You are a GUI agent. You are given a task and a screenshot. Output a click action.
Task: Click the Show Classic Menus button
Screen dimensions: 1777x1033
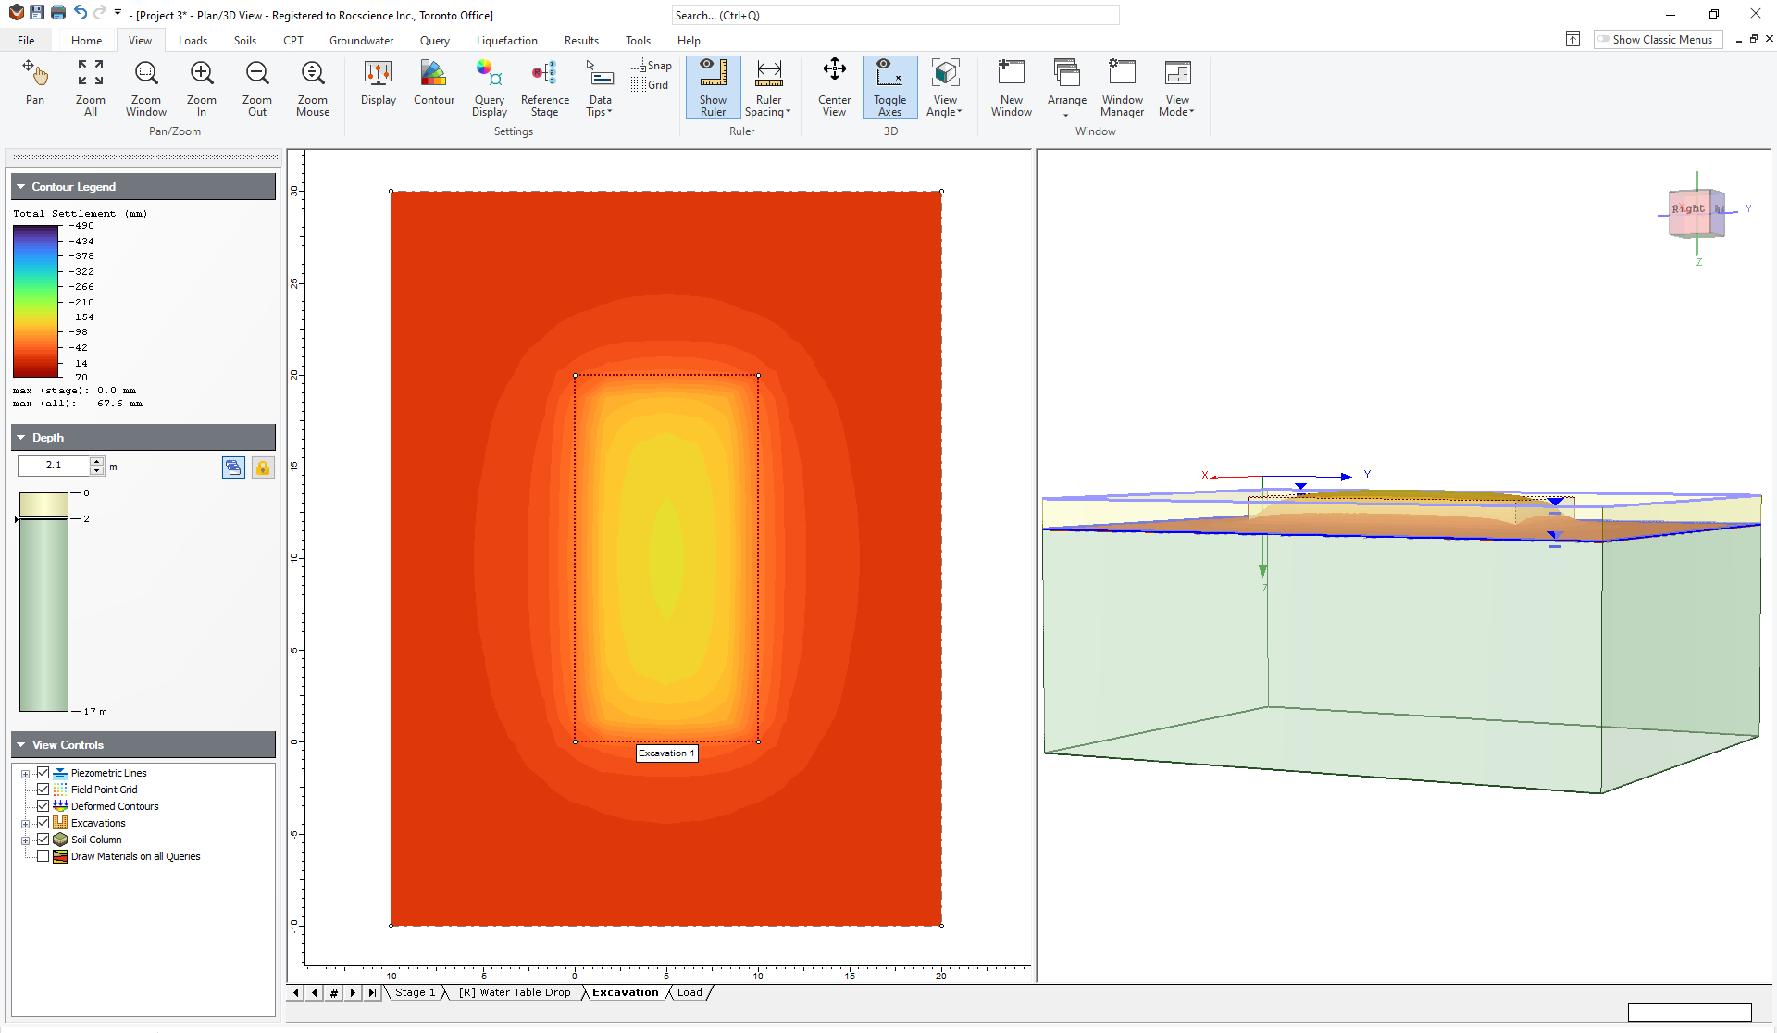[x=1657, y=39]
